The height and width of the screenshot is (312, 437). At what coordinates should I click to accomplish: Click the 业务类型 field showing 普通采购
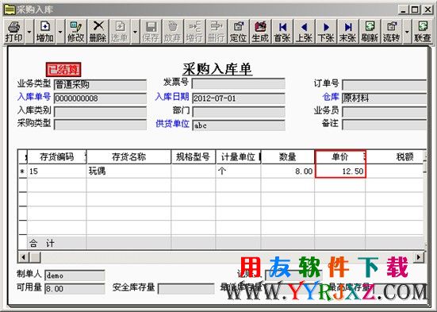pos(101,85)
